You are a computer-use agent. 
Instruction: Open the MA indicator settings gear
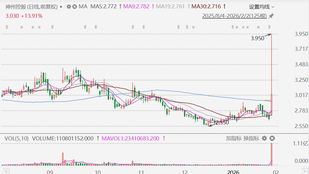[69, 6]
